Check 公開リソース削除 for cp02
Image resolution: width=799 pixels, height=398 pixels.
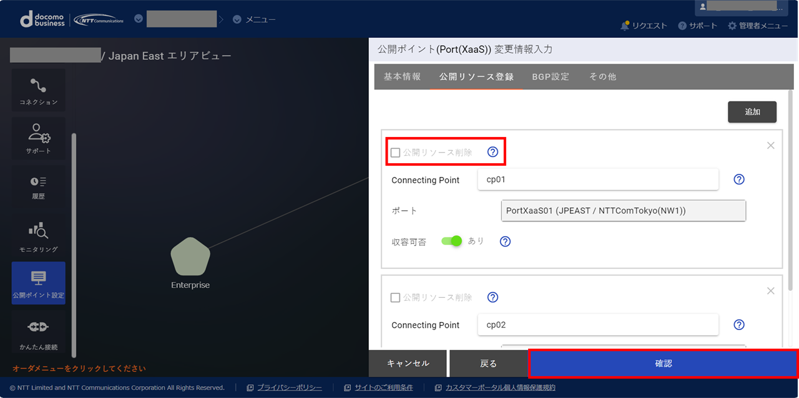[395, 298]
